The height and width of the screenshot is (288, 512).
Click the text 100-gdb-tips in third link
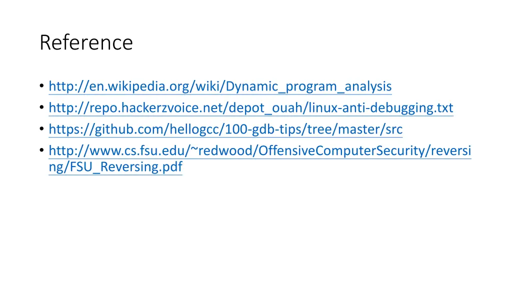tap(263, 129)
